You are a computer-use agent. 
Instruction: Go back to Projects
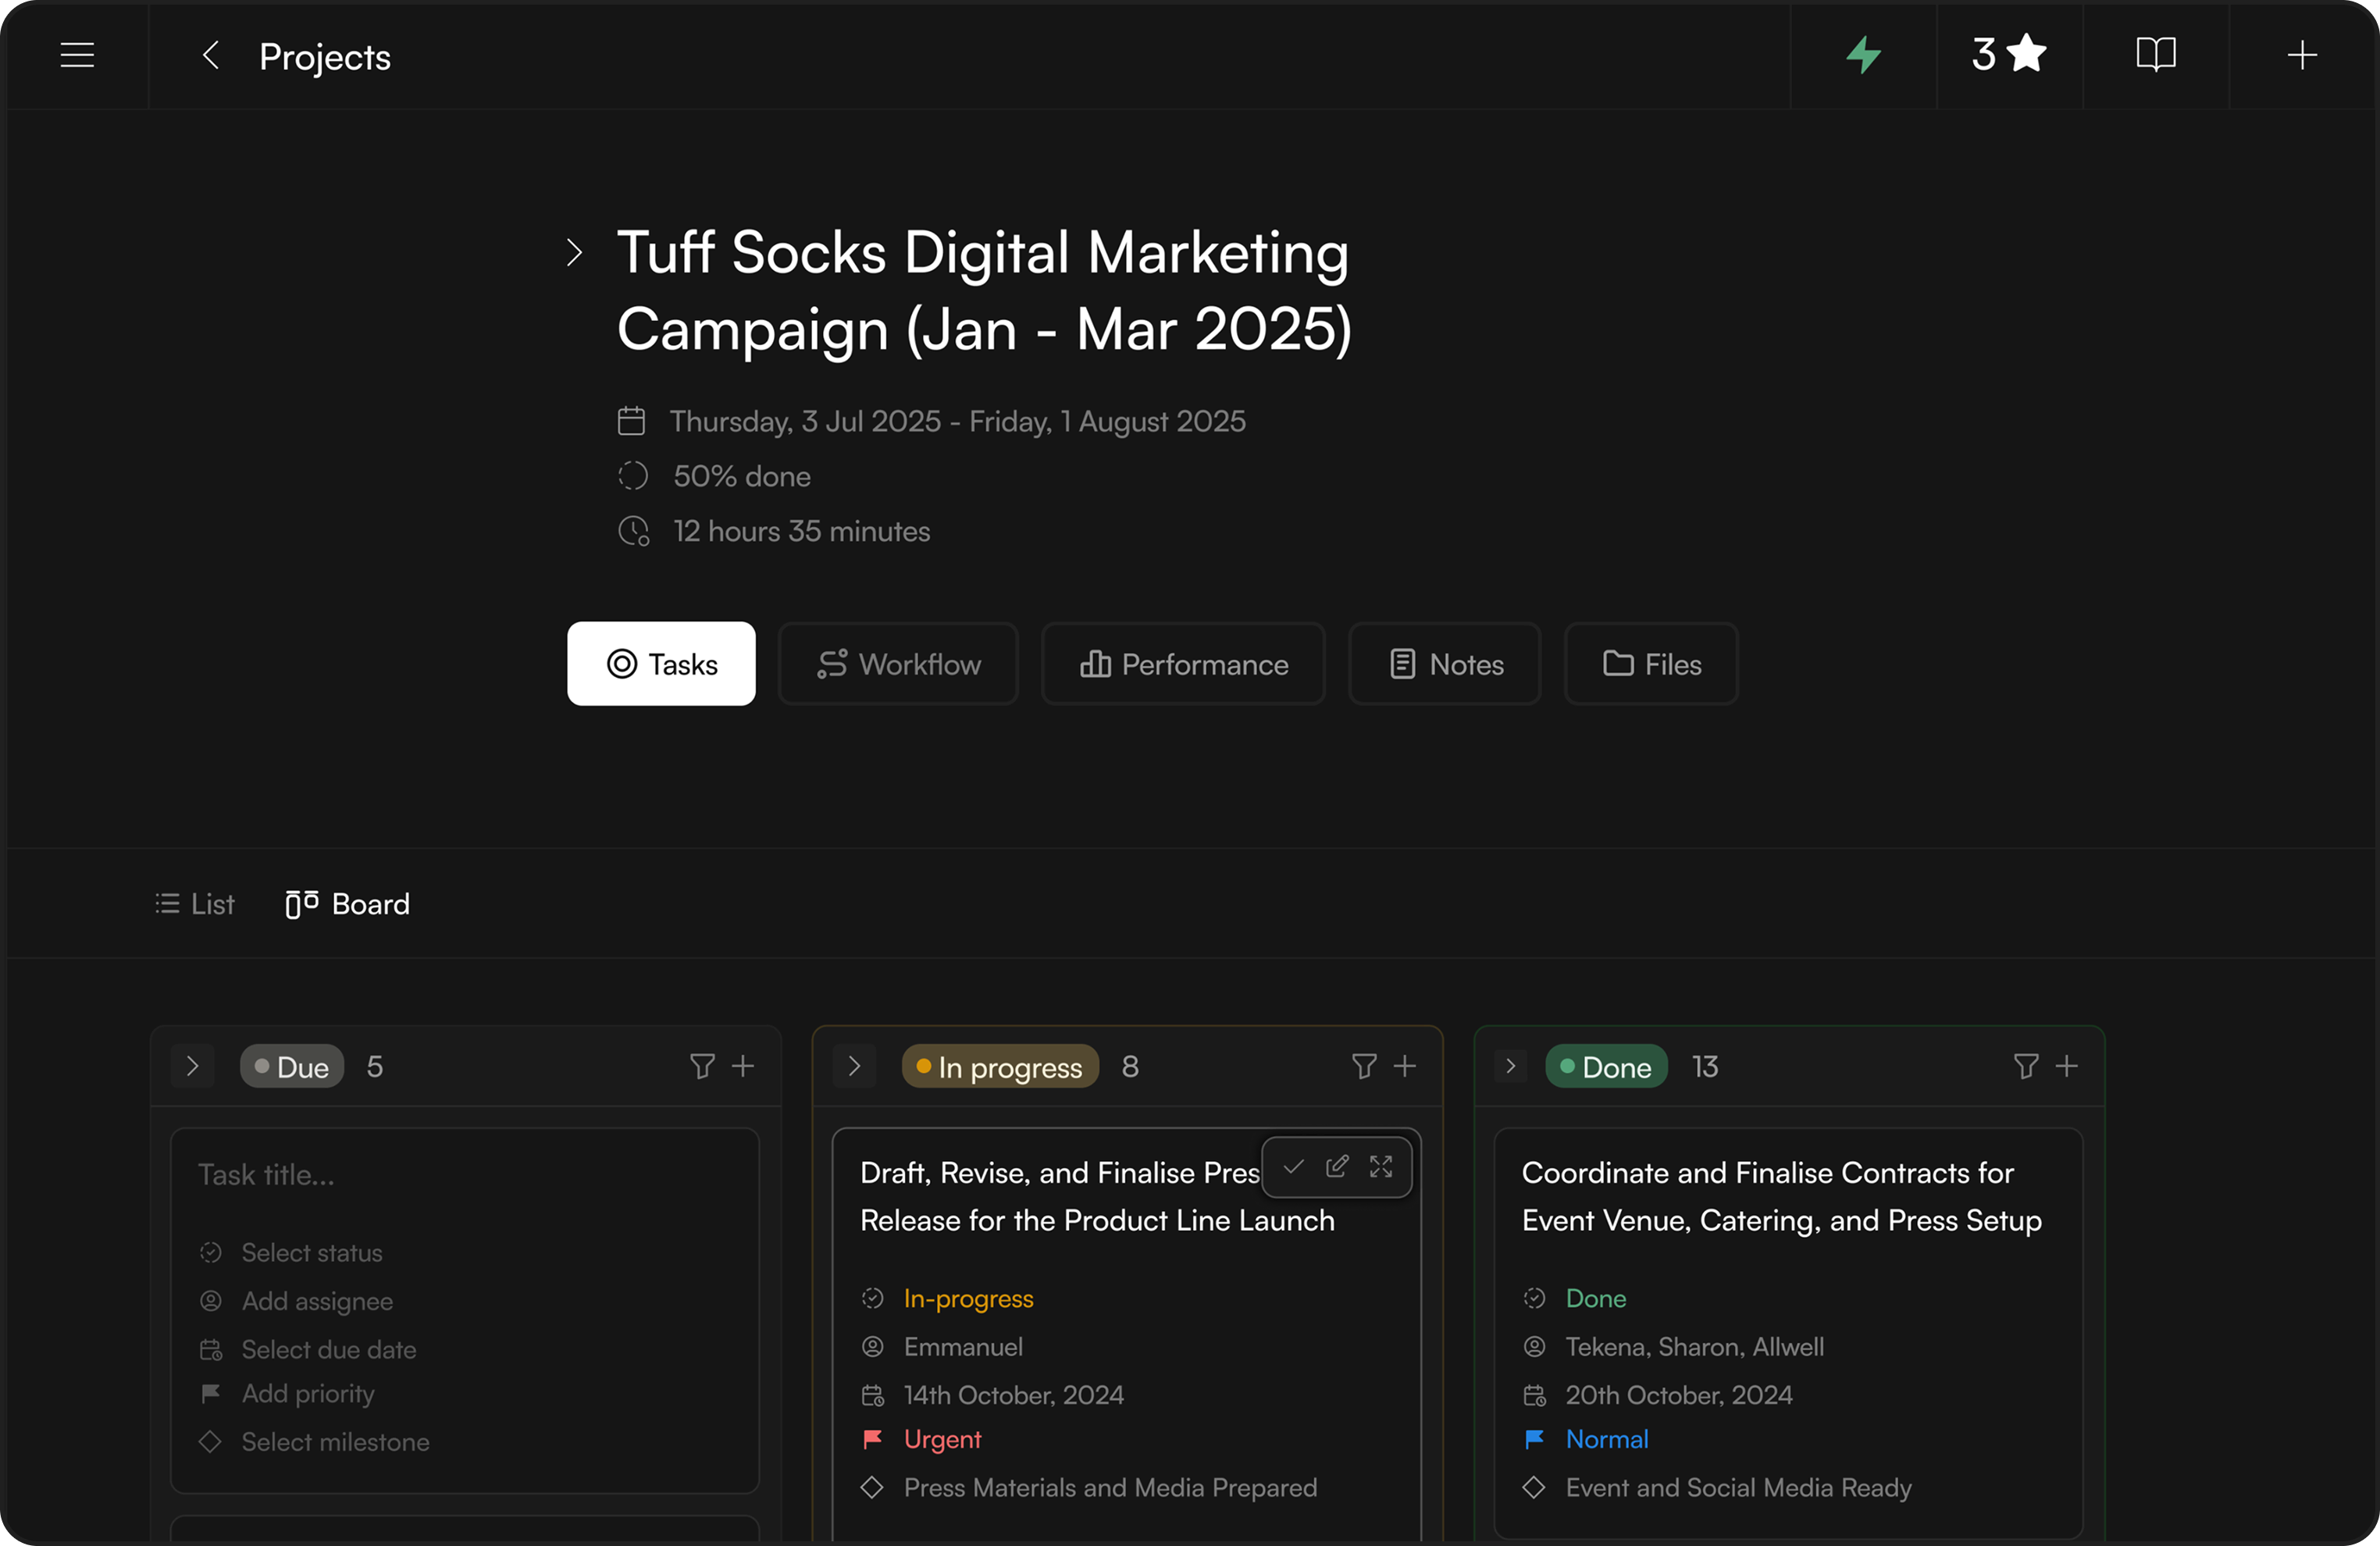(x=211, y=56)
